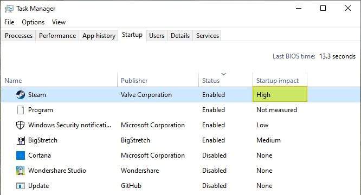The width and height of the screenshot is (361, 195).
Task: Click the Windows Security shield icon
Action: (x=20, y=125)
